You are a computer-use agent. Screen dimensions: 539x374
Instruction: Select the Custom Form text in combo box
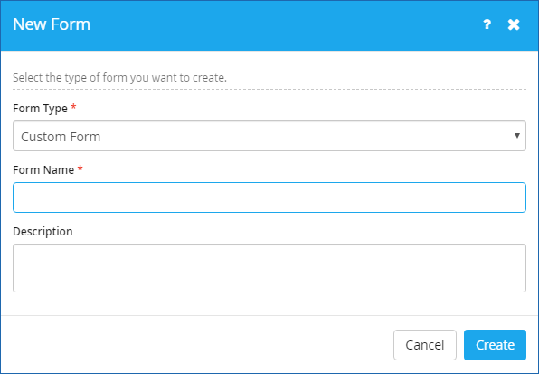tap(61, 137)
